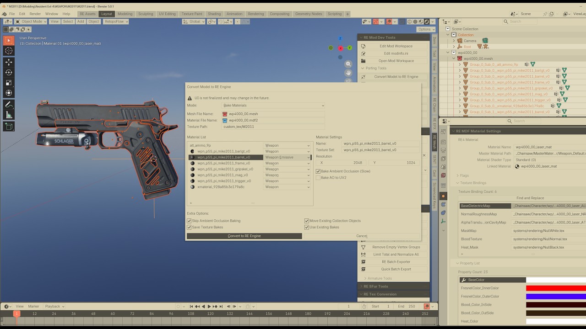
Task: Click the viewport zoom magnifier icon
Action: click(x=348, y=64)
